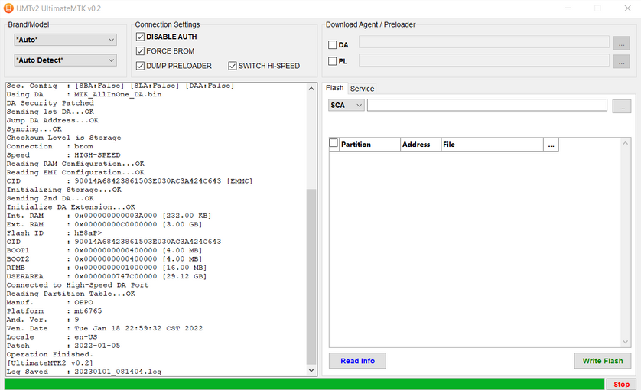
Task: Click the 'RPMB' 16.00 MB log line
Action: [x=106, y=268]
